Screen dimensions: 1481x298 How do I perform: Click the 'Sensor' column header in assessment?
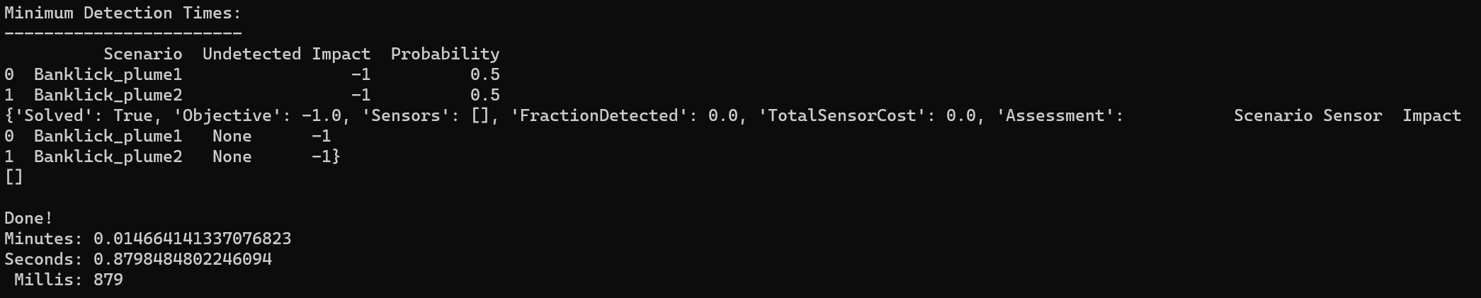tap(1353, 116)
